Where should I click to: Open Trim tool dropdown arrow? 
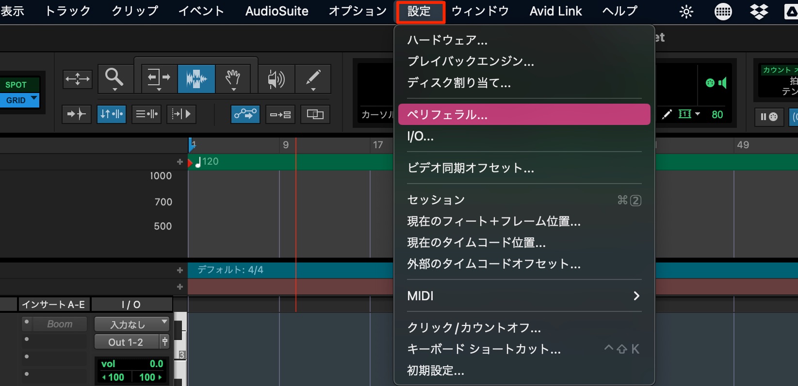(x=159, y=90)
